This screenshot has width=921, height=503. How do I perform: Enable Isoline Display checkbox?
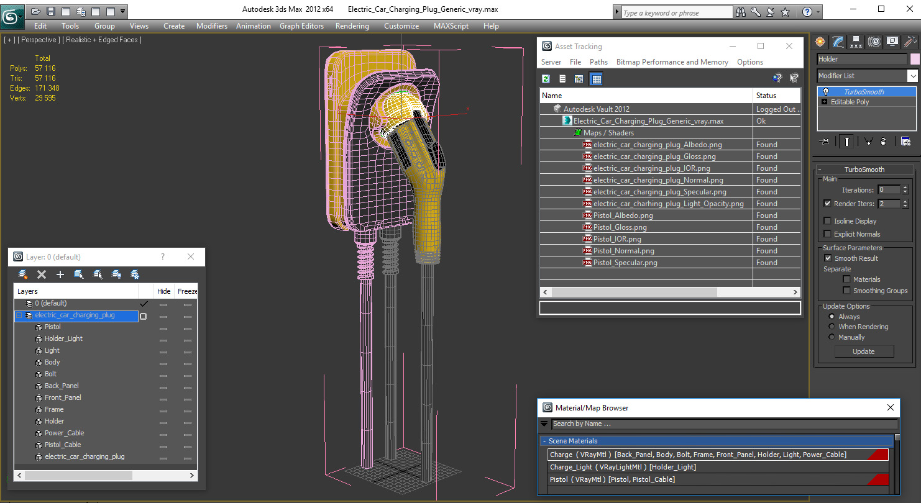(827, 220)
